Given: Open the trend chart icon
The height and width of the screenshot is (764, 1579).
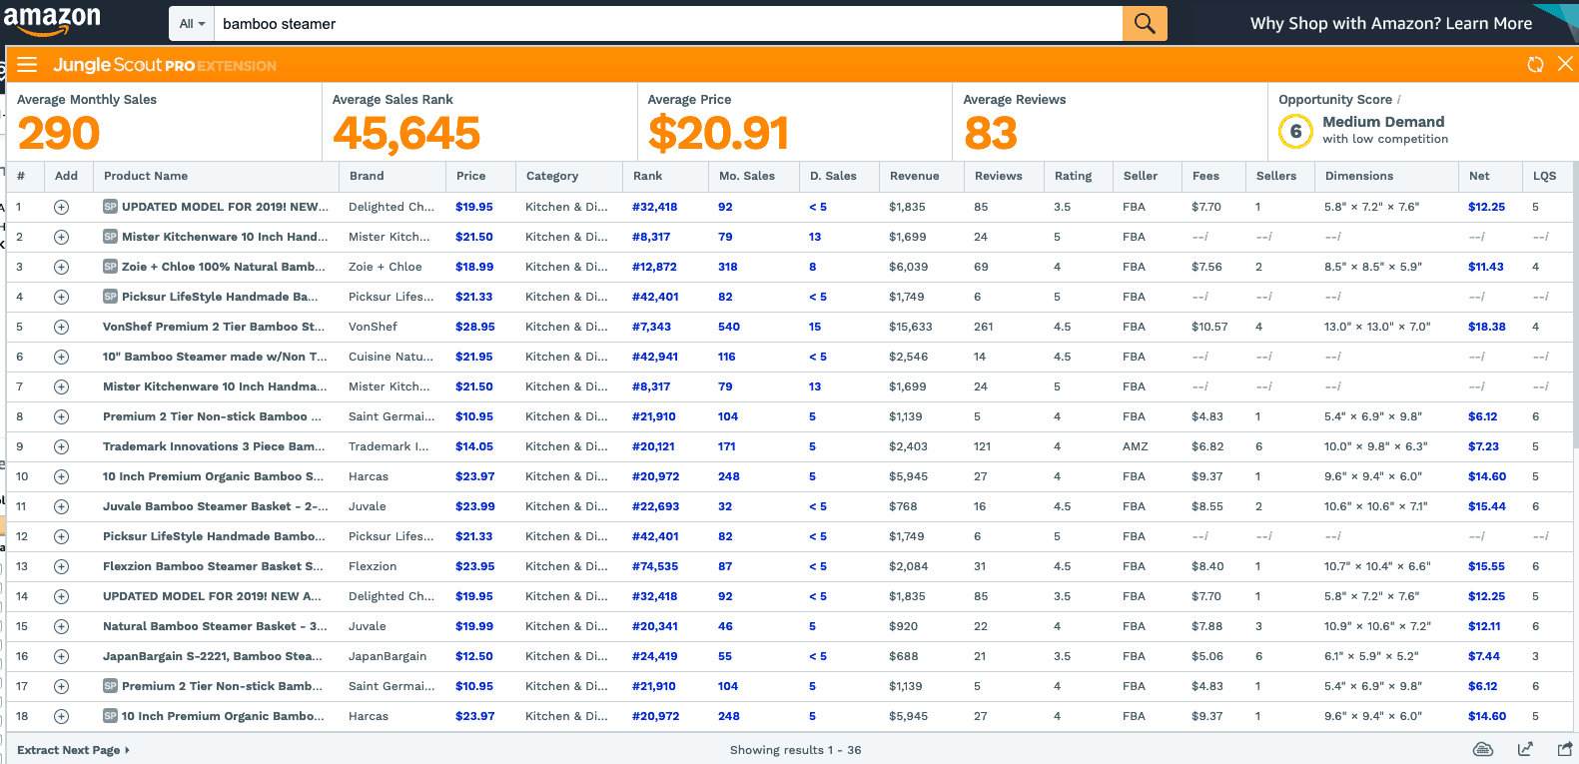Looking at the screenshot, I should point(1525,750).
